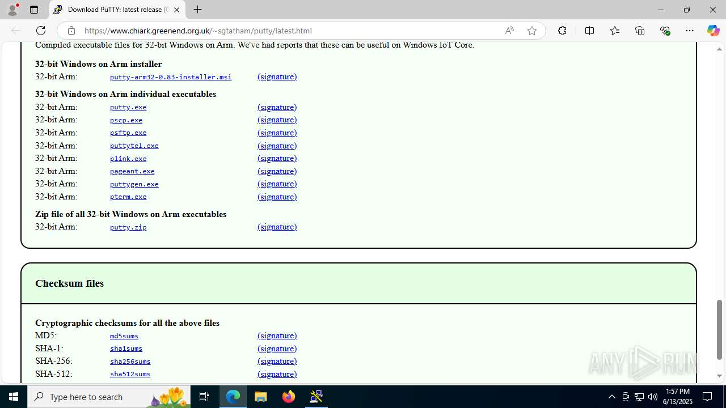
Task: Toggle Split screen view
Action: pyautogui.click(x=589, y=31)
